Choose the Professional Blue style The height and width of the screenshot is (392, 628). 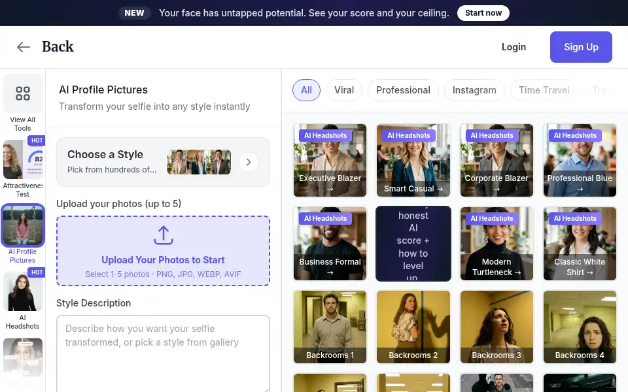580,160
